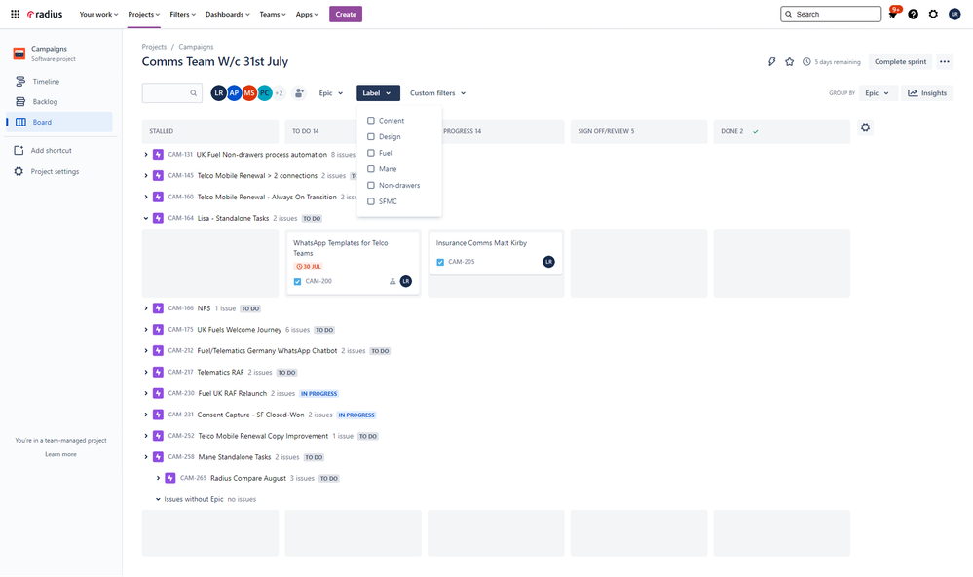Click Complete sprint

(900, 62)
